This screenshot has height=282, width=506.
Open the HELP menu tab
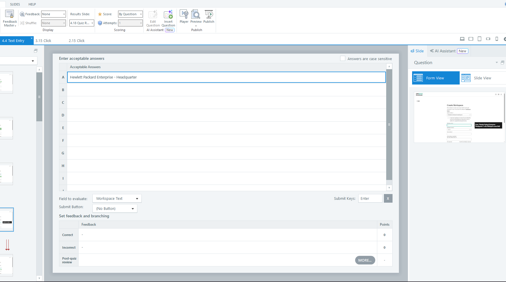(32, 4)
